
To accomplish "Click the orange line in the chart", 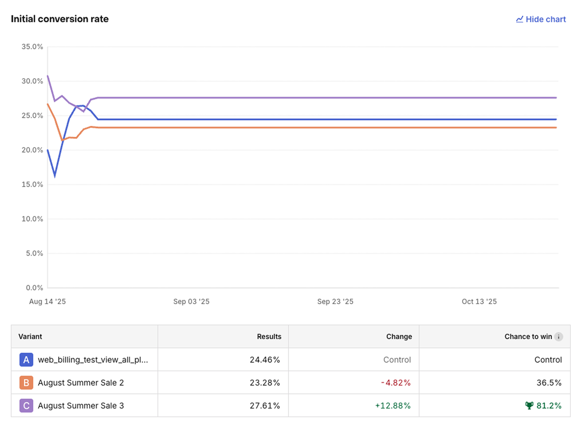I will pyautogui.click(x=287, y=127).
